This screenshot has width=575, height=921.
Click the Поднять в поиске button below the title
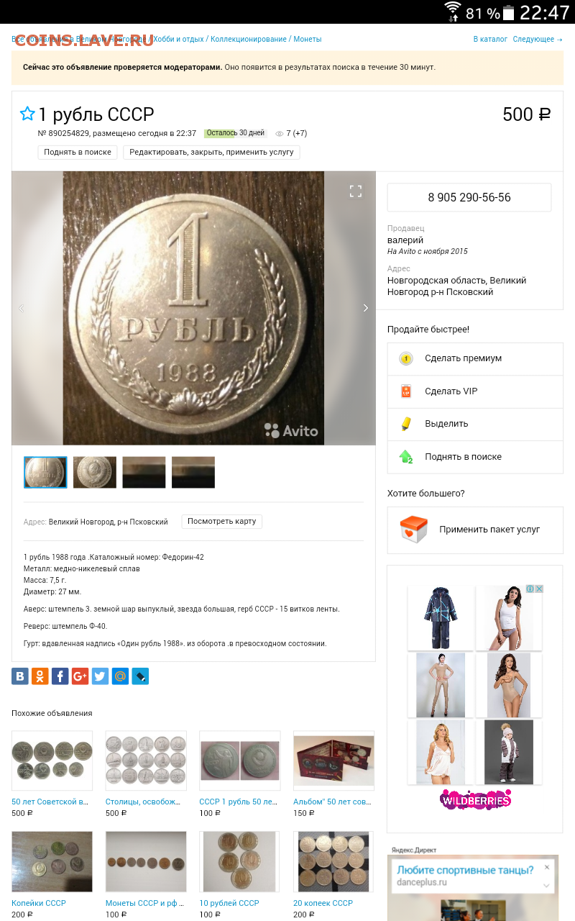[78, 152]
